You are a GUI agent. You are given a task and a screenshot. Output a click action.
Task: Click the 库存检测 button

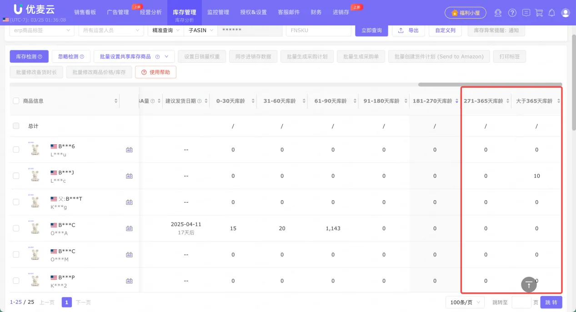(29, 57)
